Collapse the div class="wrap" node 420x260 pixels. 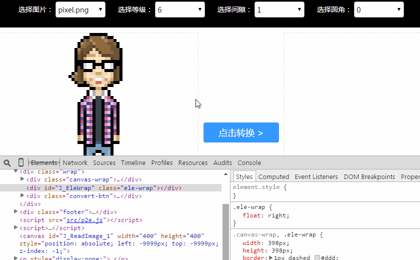(x=16, y=171)
